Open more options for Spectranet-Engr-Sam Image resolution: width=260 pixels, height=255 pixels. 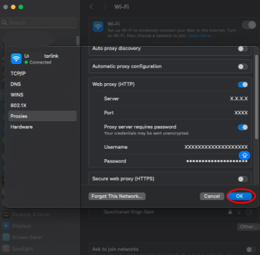[249, 212]
